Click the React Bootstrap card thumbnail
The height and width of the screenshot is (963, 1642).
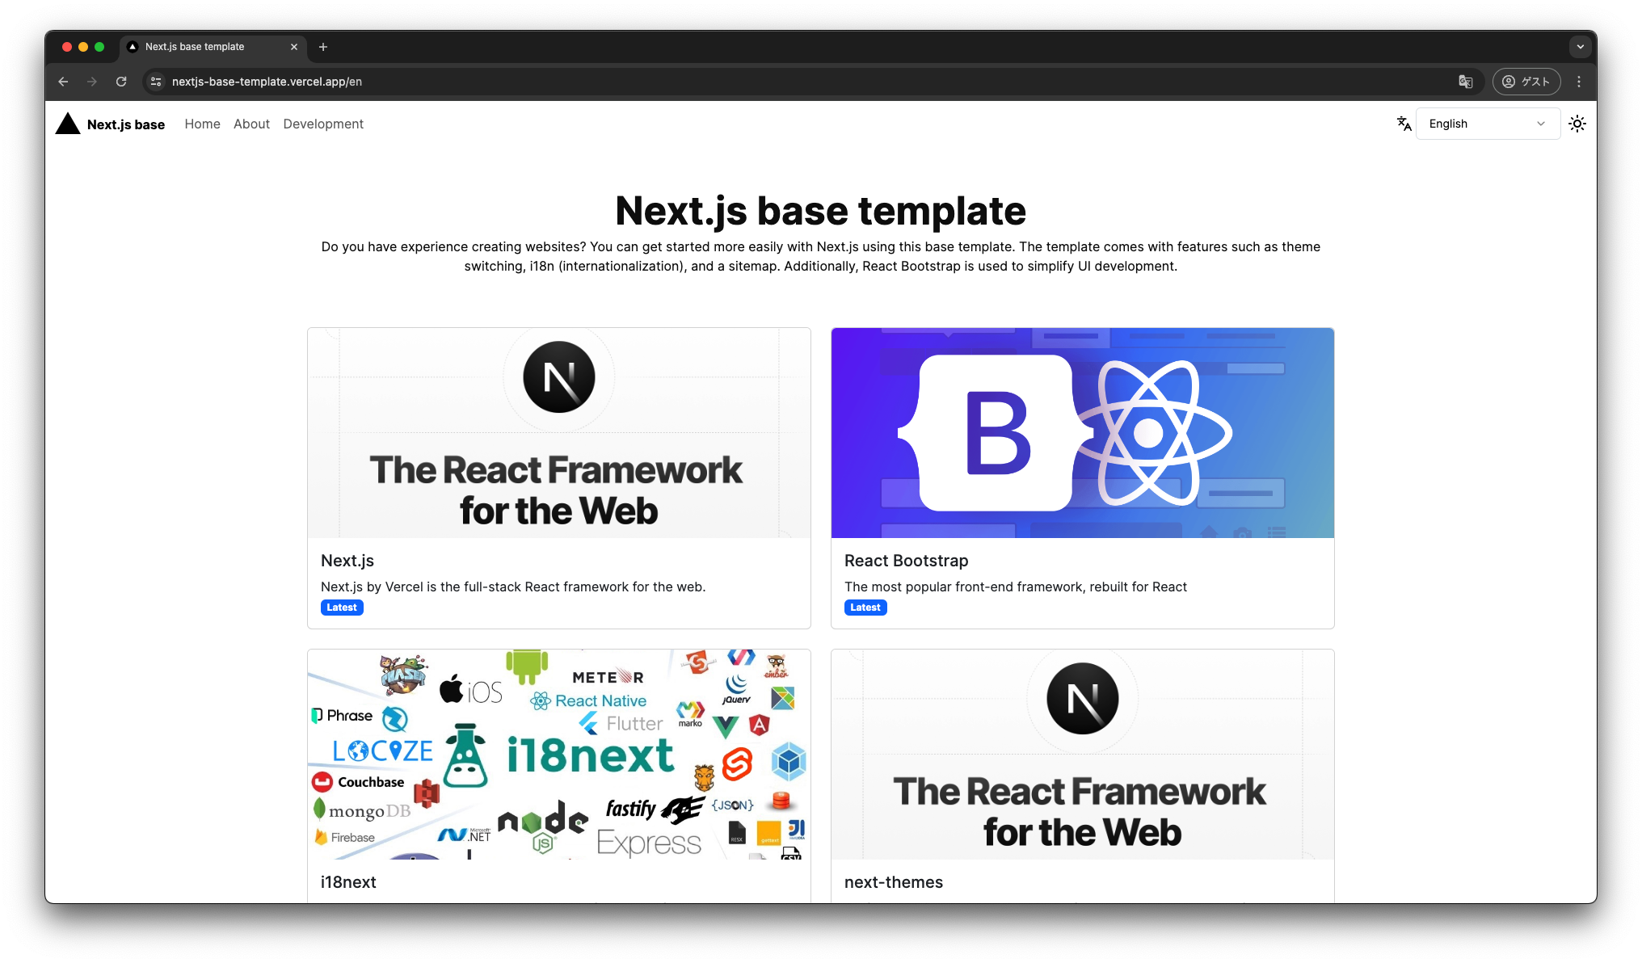[1083, 432]
